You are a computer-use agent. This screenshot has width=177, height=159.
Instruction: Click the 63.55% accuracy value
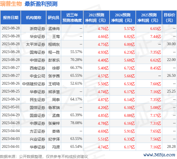tap(76, 139)
